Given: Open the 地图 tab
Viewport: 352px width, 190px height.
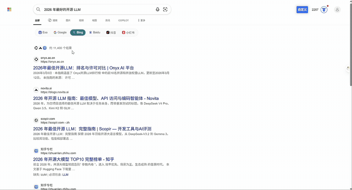Looking at the screenshot, I should pos(95,21).
